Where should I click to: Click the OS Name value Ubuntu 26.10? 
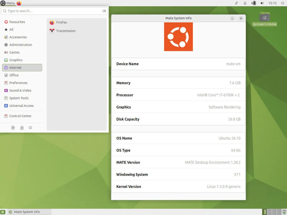pyautogui.click(x=230, y=138)
